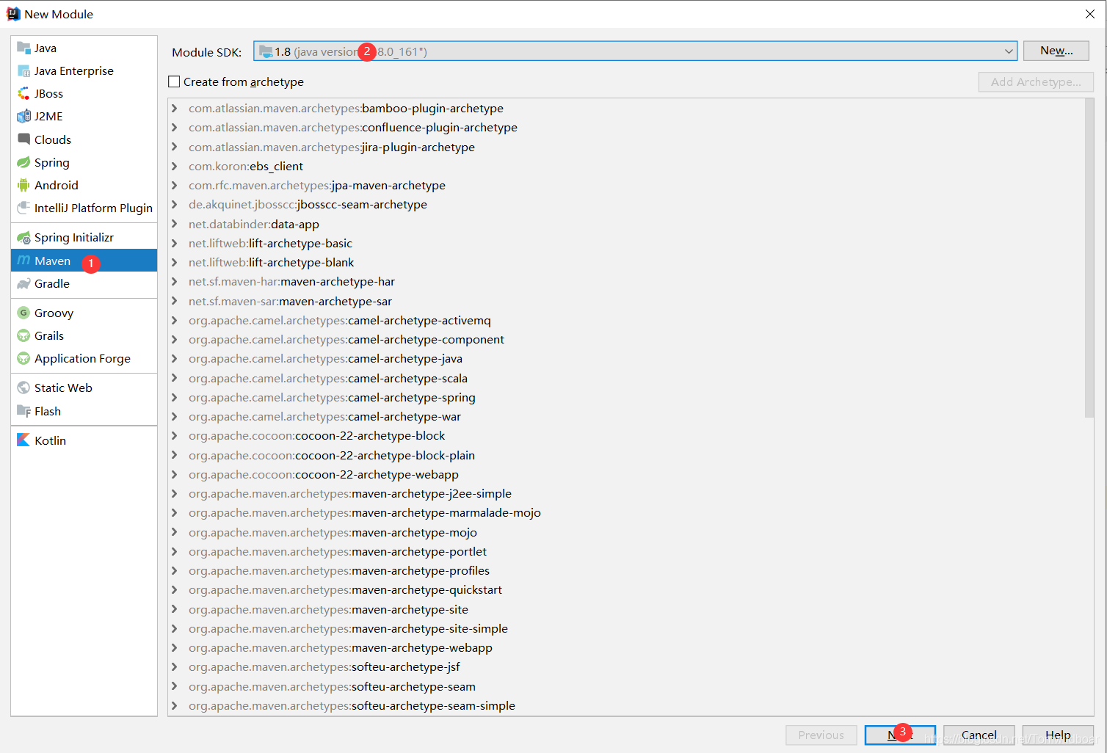Click the Help button
The width and height of the screenshot is (1107, 753).
(x=1058, y=735)
